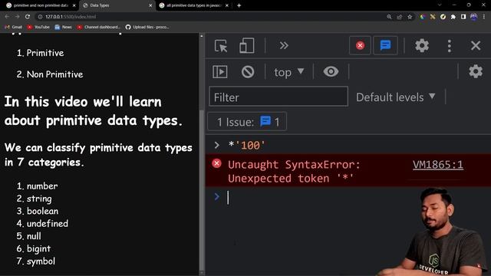Click the 1 Issue button
This screenshot has height=276, width=491.
(247, 121)
